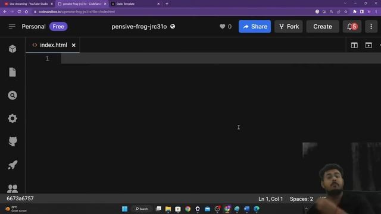Like the sandbox with heart icon

point(222,26)
